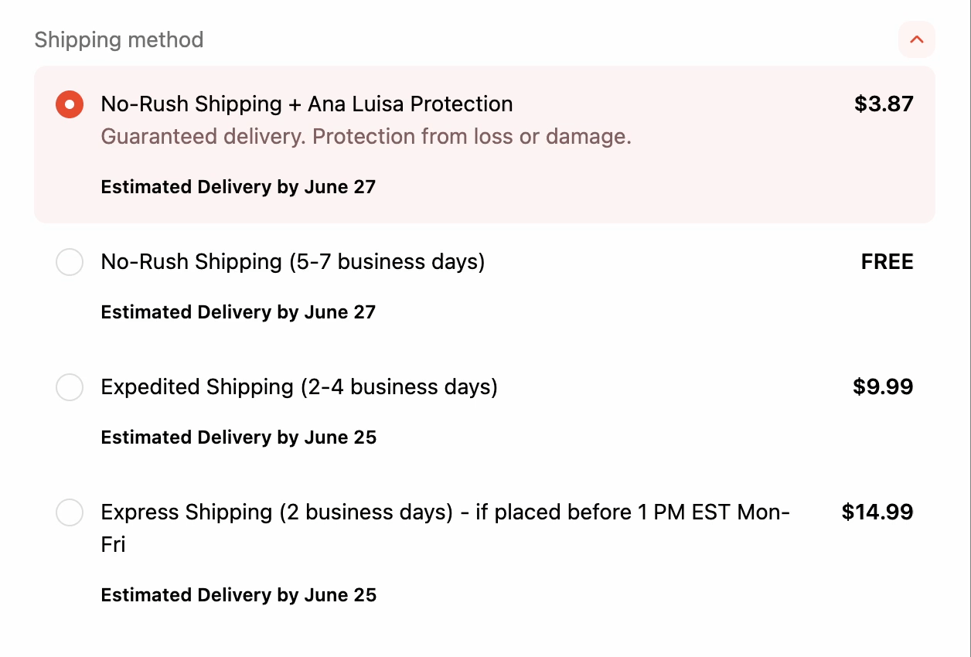Pick the Express Shipping radio button
The width and height of the screenshot is (971, 657).
[x=70, y=512]
